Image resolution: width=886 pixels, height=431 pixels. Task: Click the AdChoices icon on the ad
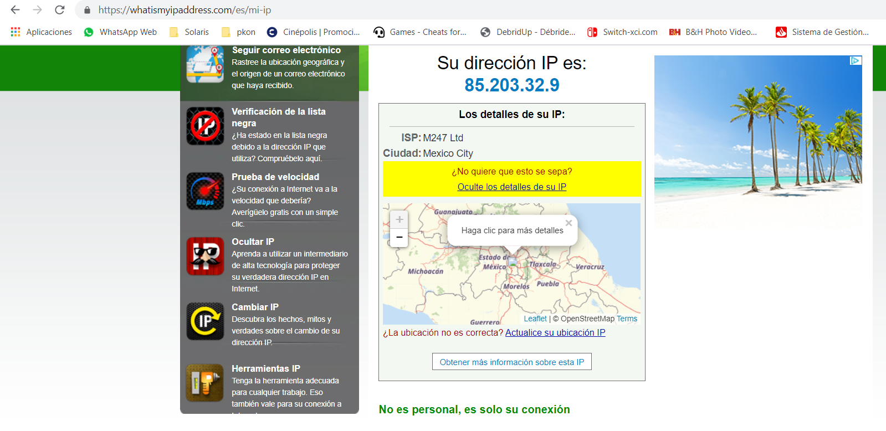(x=856, y=61)
